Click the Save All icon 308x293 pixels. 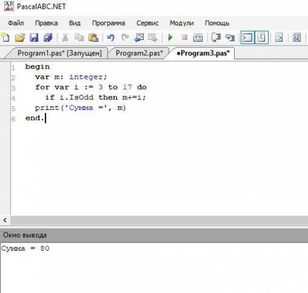[x=48, y=37]
